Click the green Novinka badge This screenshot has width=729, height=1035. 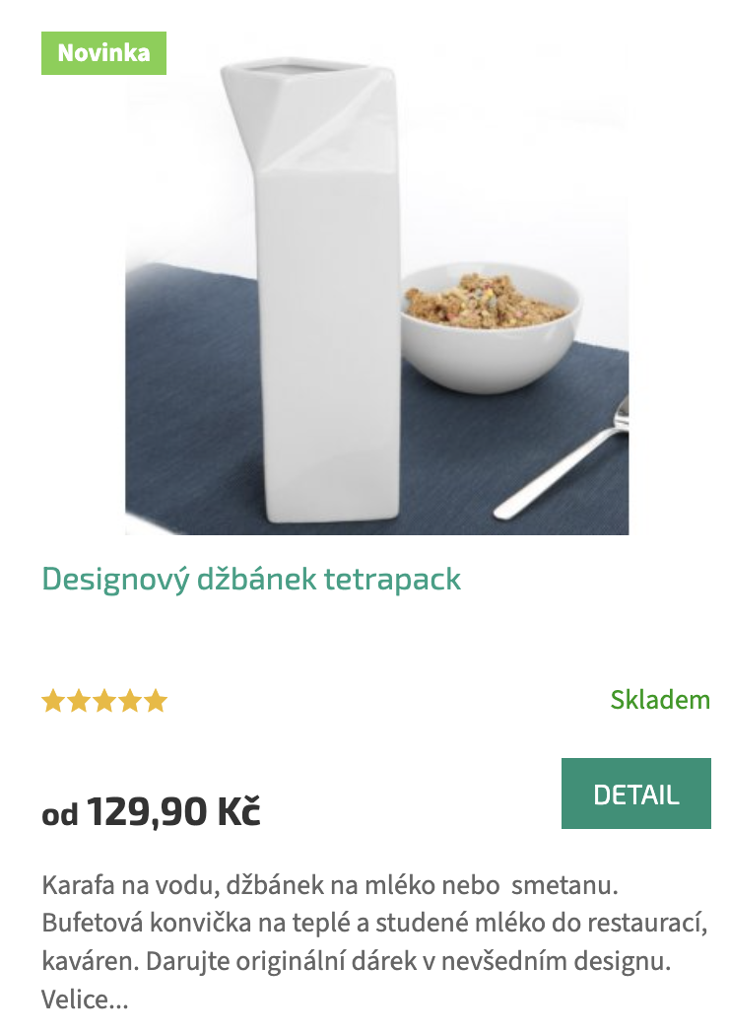pos(103,53)
